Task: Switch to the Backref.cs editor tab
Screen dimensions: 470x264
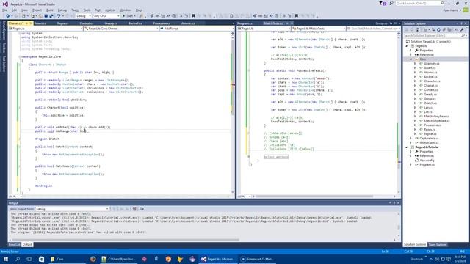Action: [135, 23]
